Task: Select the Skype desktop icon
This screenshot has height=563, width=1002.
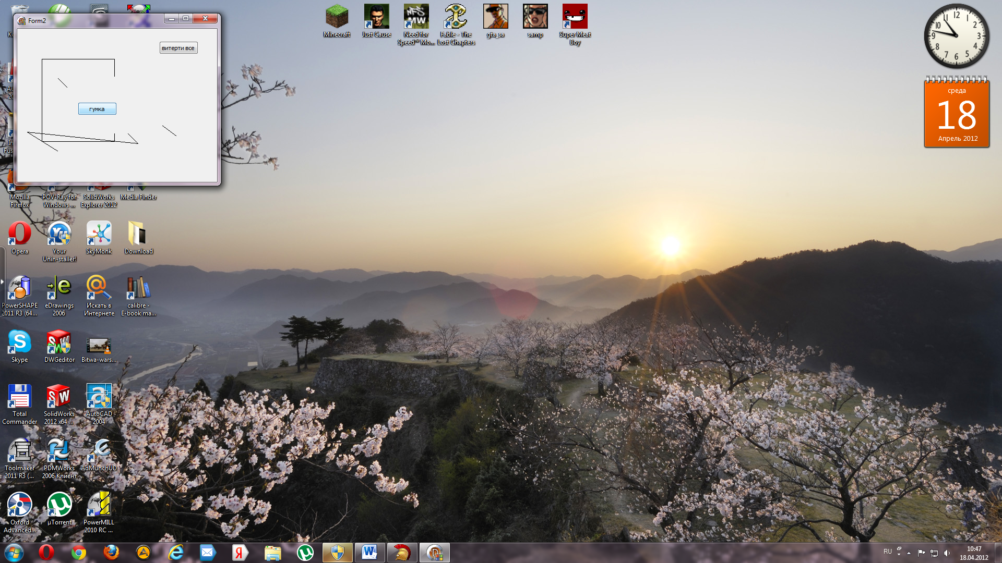Action: (20, 346)
